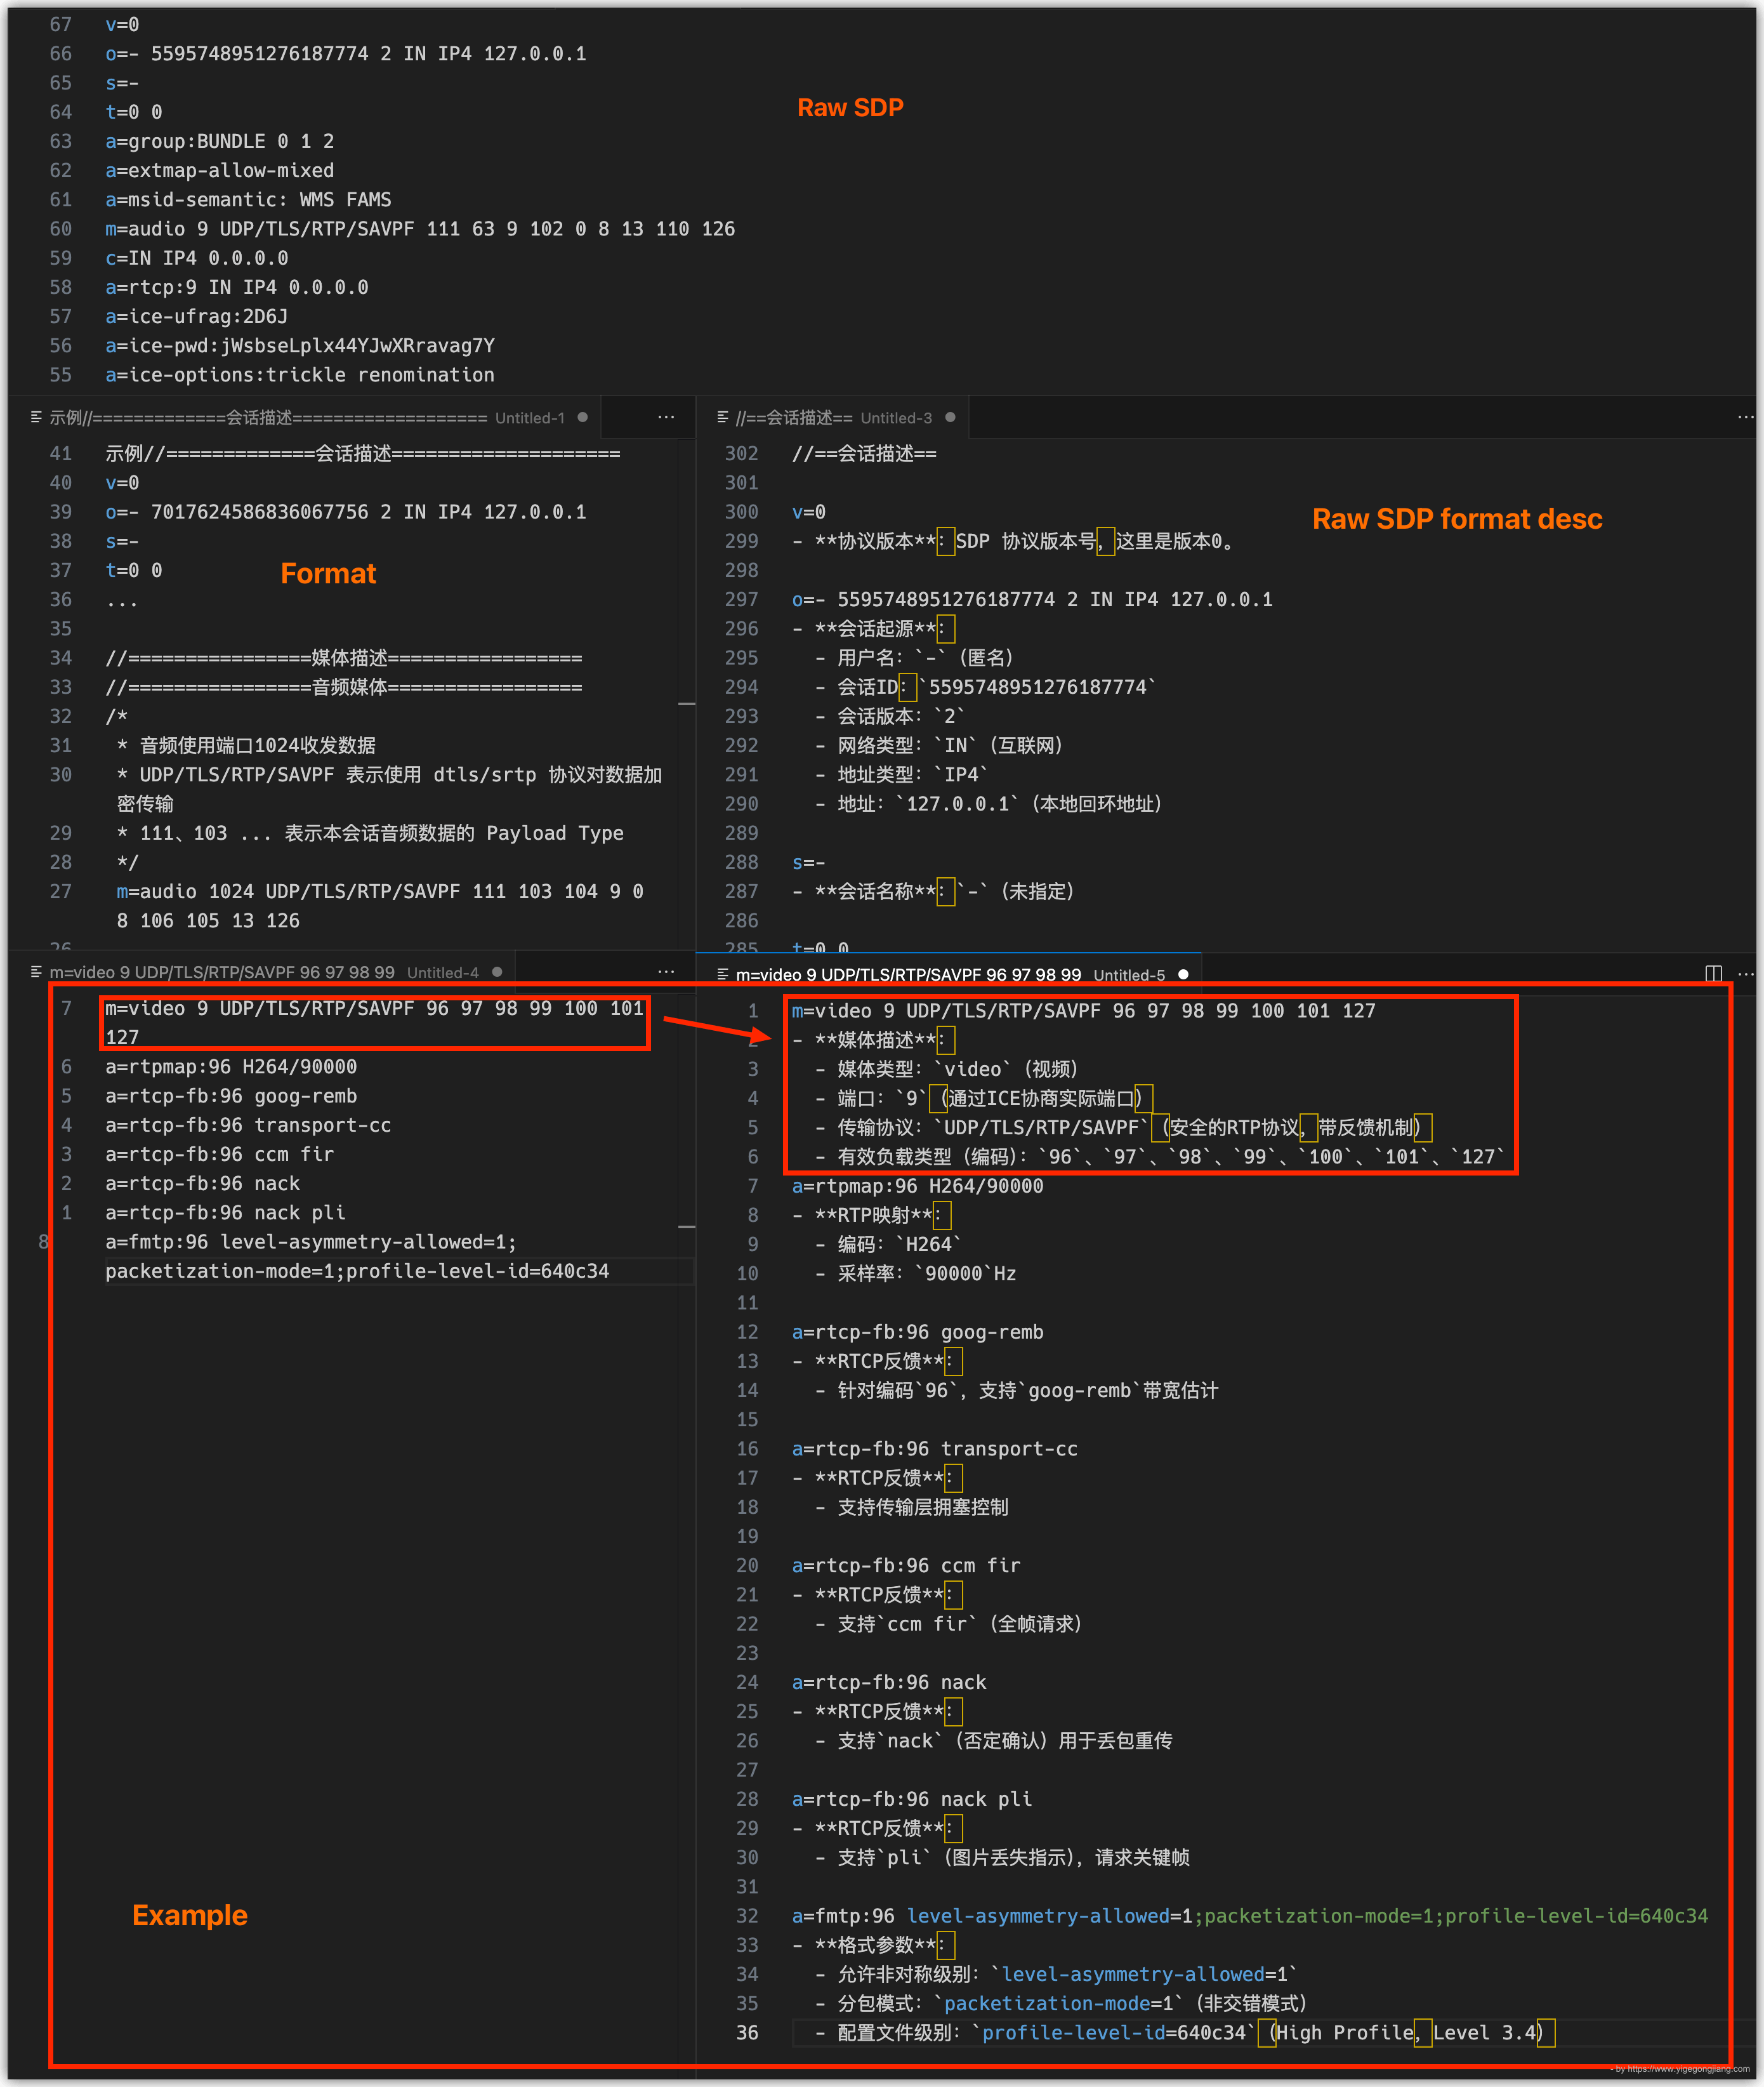
Task: Click 'a=fmtp:96 level-asymmetry-allowed=1;' line in Untitled-4
Action: pos(357,1256)
